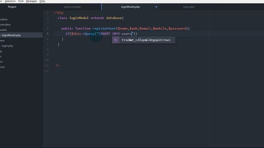Click the 'function' keyword on line 4
The image size is (264, 148).
(x=83, y=28)
